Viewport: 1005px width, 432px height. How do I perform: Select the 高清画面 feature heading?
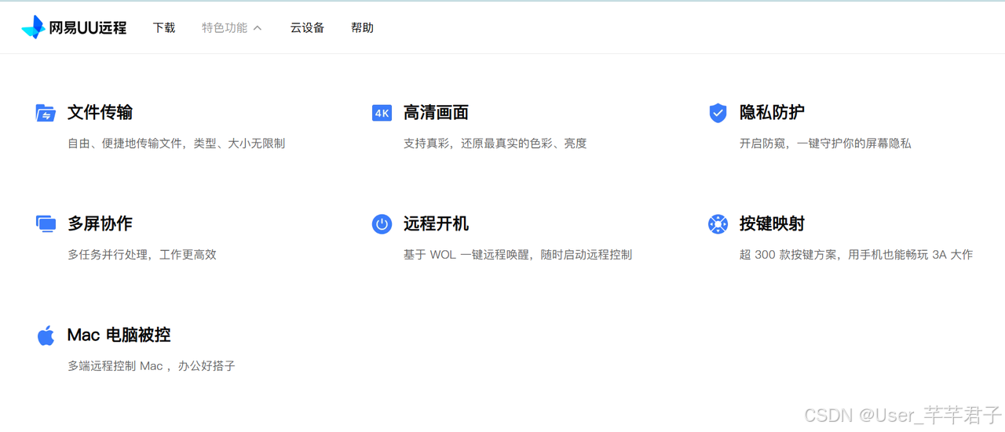[436, 113]
